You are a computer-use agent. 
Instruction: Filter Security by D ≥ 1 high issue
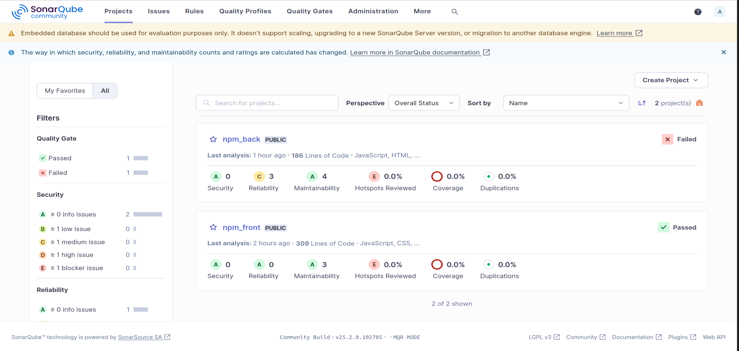(100, 255)
